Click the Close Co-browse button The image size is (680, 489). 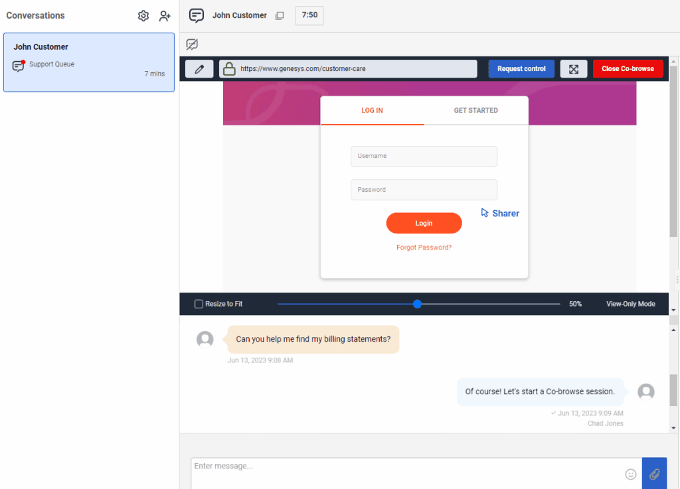coord(628,68)
